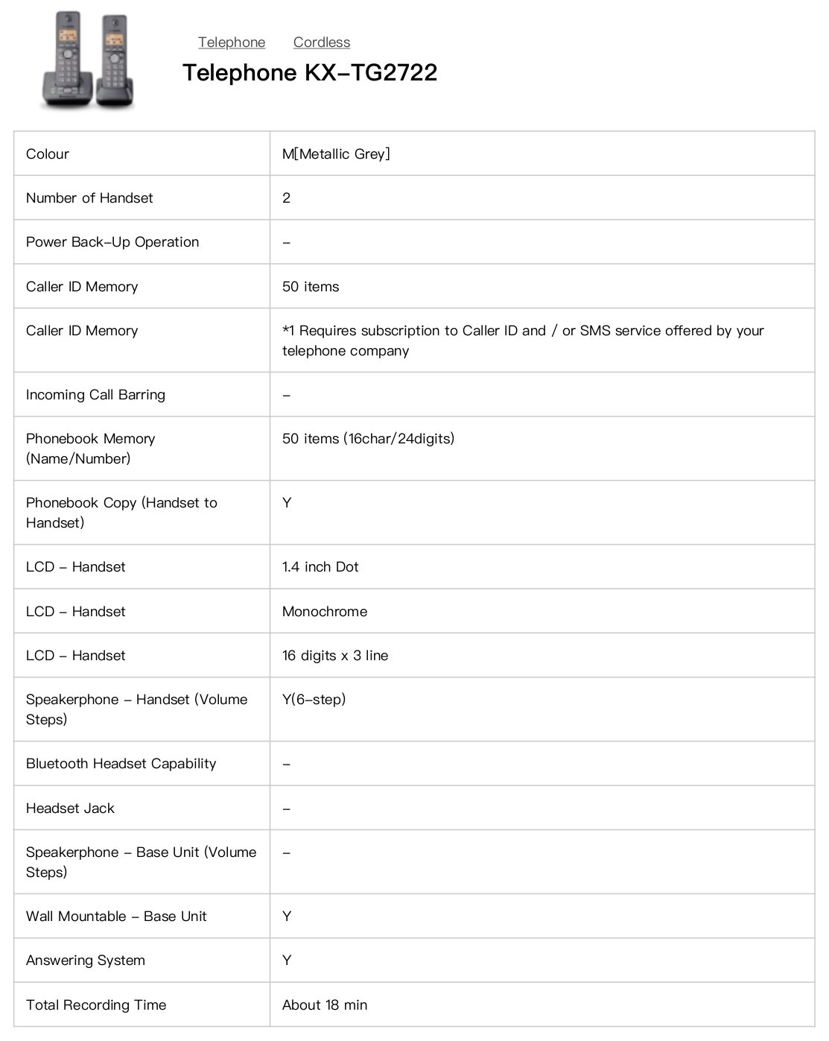
Task: Click the 50 items Caller ID value
Action: (311, 287)
